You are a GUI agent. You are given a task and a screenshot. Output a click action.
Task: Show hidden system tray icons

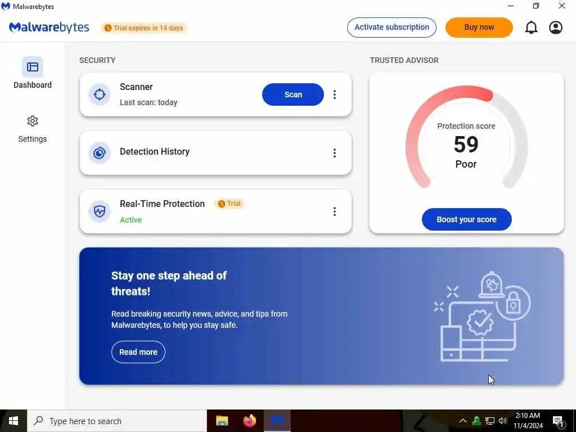point(463,421)
